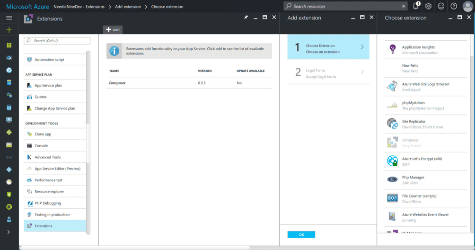Choose Azure Web Site Logs Browser extension
475x250 pixels.
point(426,87)
